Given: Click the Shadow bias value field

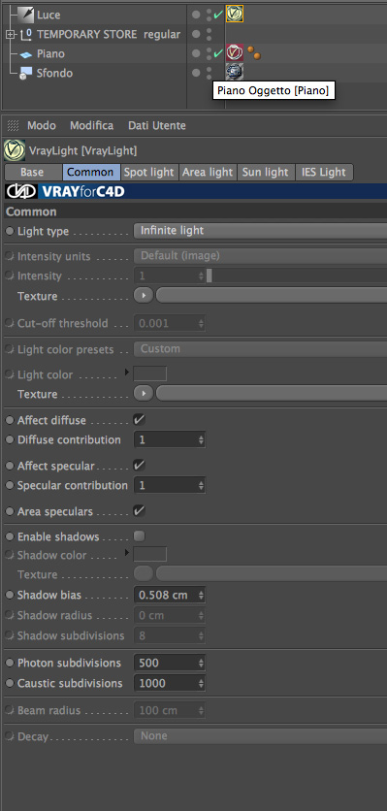Looking at the screenshot, I should (170, 595).
